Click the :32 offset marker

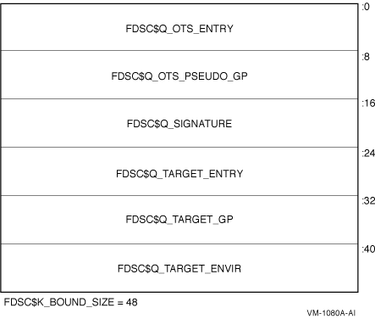(368, 201)
